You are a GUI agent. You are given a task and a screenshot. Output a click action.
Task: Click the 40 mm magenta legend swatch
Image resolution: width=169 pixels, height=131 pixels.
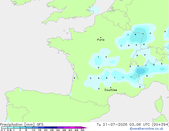[x=72, y=128]
